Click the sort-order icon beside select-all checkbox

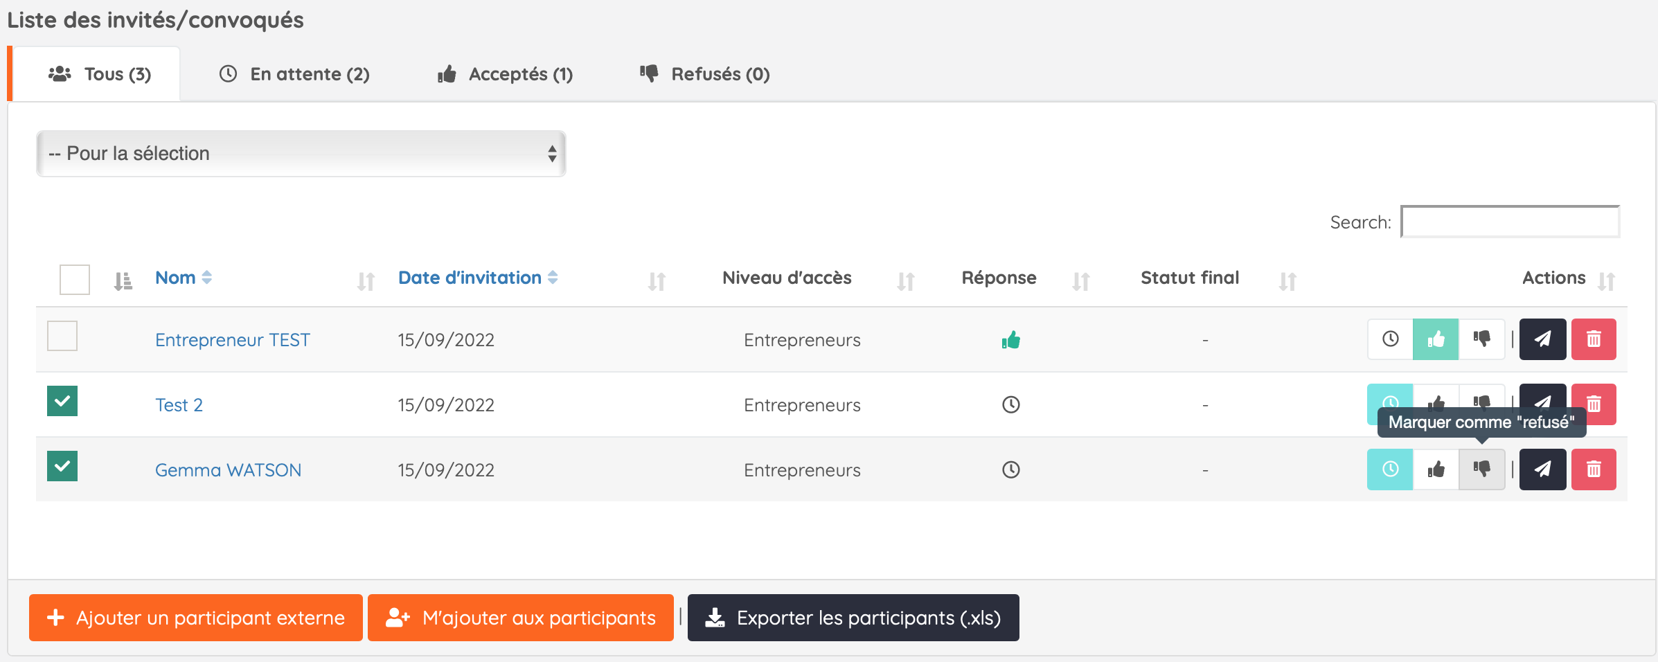point(123,280)
